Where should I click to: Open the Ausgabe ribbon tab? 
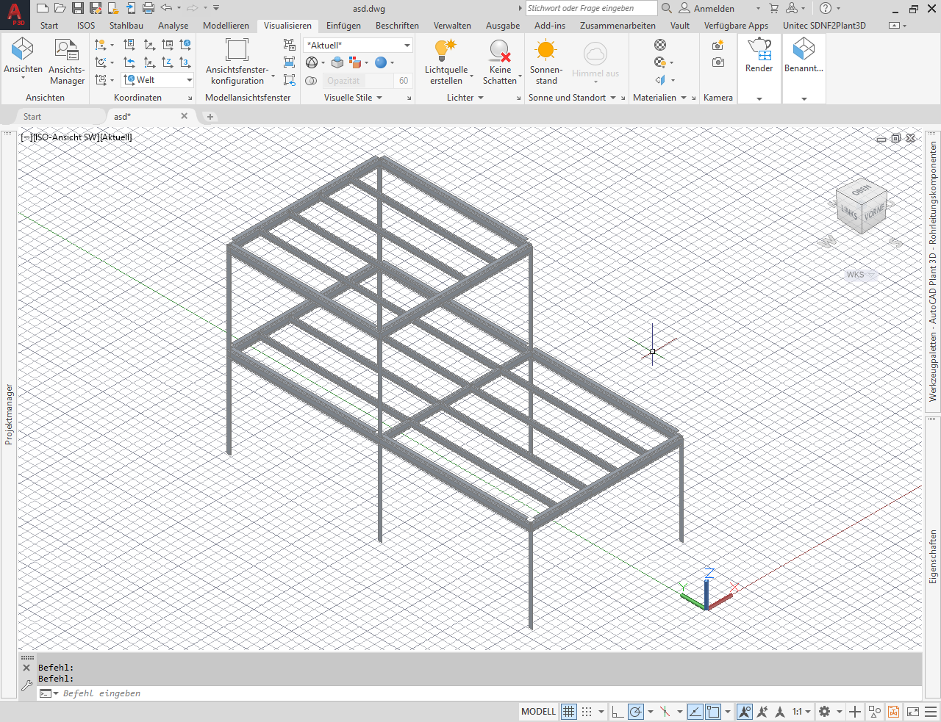pos(503,25)
